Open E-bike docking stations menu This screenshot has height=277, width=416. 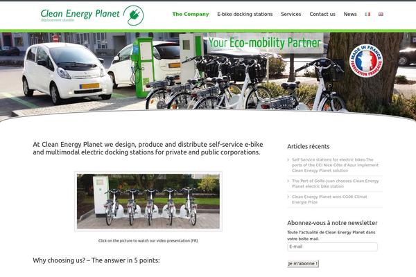click(245, 14)
